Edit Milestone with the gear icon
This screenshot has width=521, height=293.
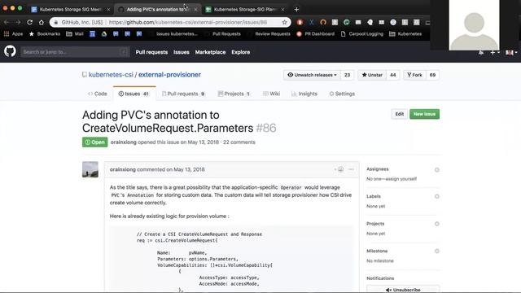[x=437, y=251]
